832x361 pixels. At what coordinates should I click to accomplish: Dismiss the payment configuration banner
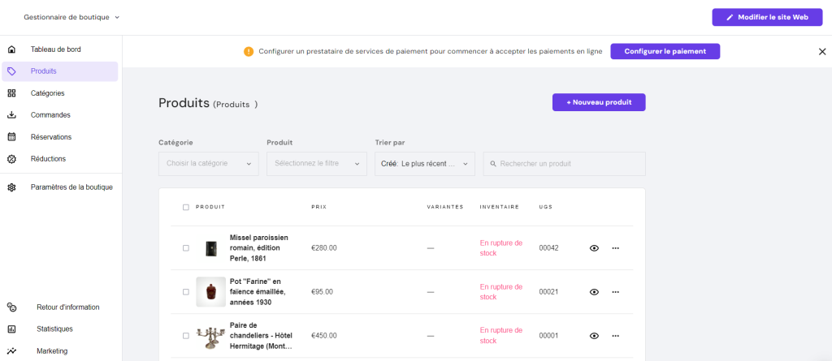coord(821,51)
